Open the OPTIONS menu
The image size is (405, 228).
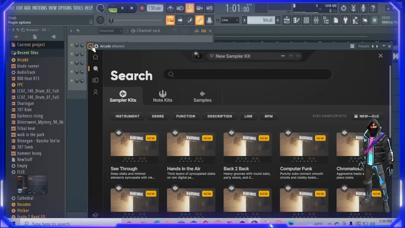pyautogui.click(x=65, y=8)
